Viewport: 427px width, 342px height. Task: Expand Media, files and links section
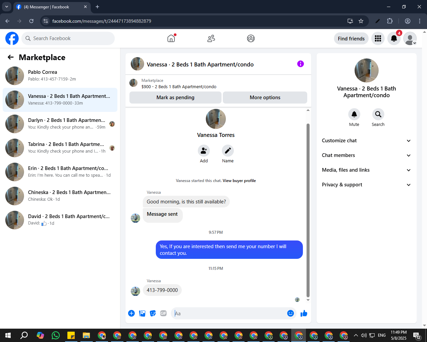[367, 170]
